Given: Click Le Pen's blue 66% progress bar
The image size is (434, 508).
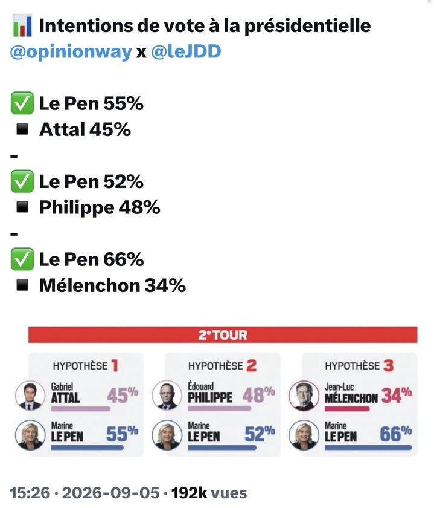Looking at the screenshot, I should point(368,448).
